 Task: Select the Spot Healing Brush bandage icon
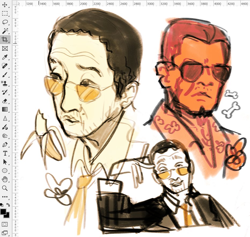coord(5,66)
